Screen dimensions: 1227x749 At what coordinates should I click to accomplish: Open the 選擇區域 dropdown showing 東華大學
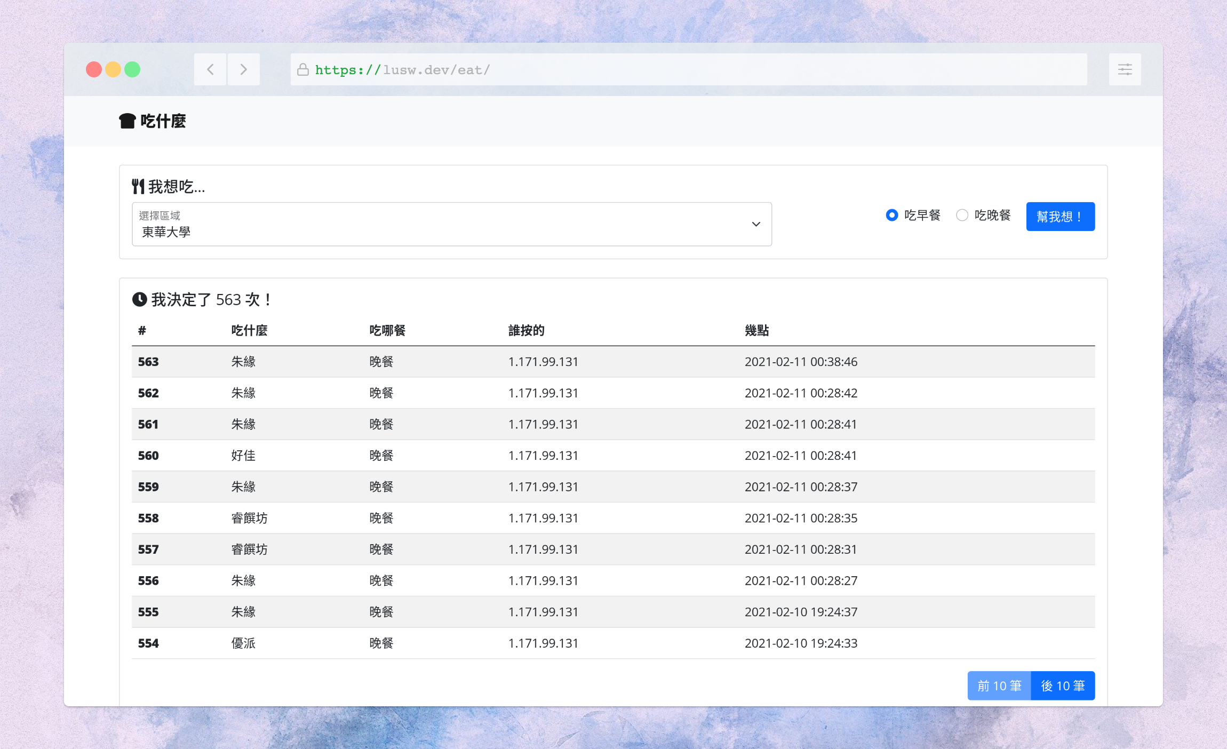tap(451, 224)
